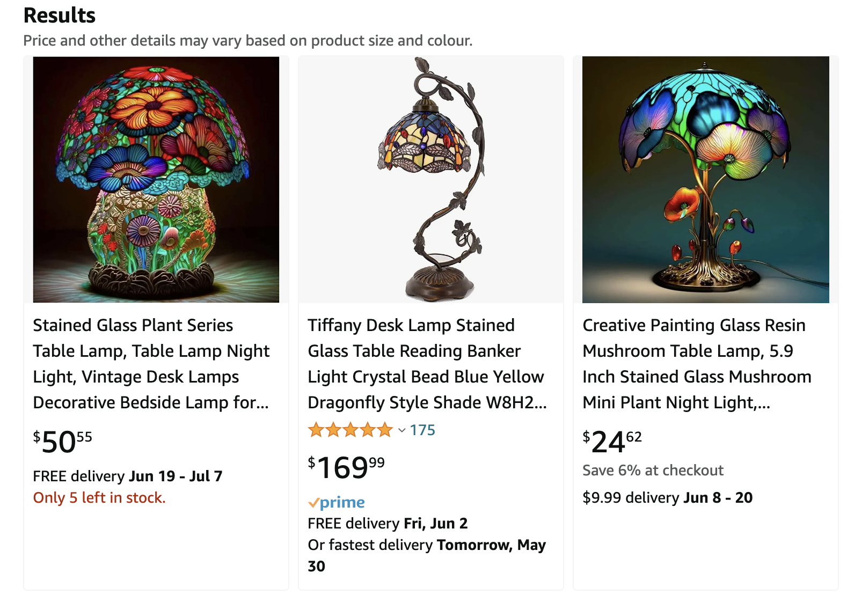Screen dimensions: 847x602
Task: Click the $9.99 delivery Jun 8 - 20 text
Action: point(668,497)
